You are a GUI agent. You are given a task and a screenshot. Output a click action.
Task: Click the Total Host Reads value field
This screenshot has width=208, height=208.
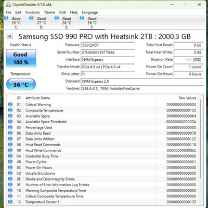pyautogui.click(x=188, y=45)
